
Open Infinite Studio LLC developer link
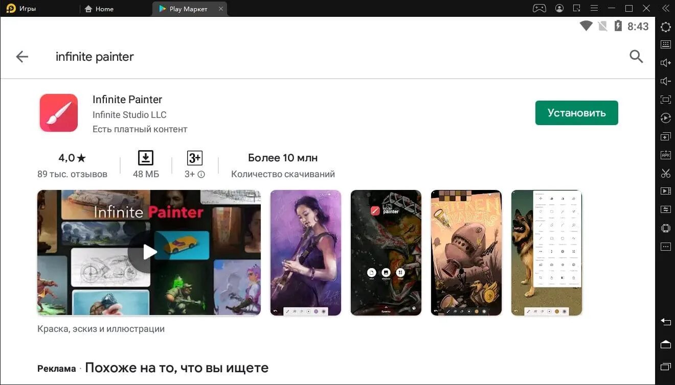pyautogui.click(x=129, y=115)
